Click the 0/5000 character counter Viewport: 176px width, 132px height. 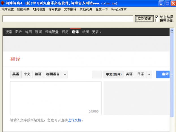click(x=93, y=111)
